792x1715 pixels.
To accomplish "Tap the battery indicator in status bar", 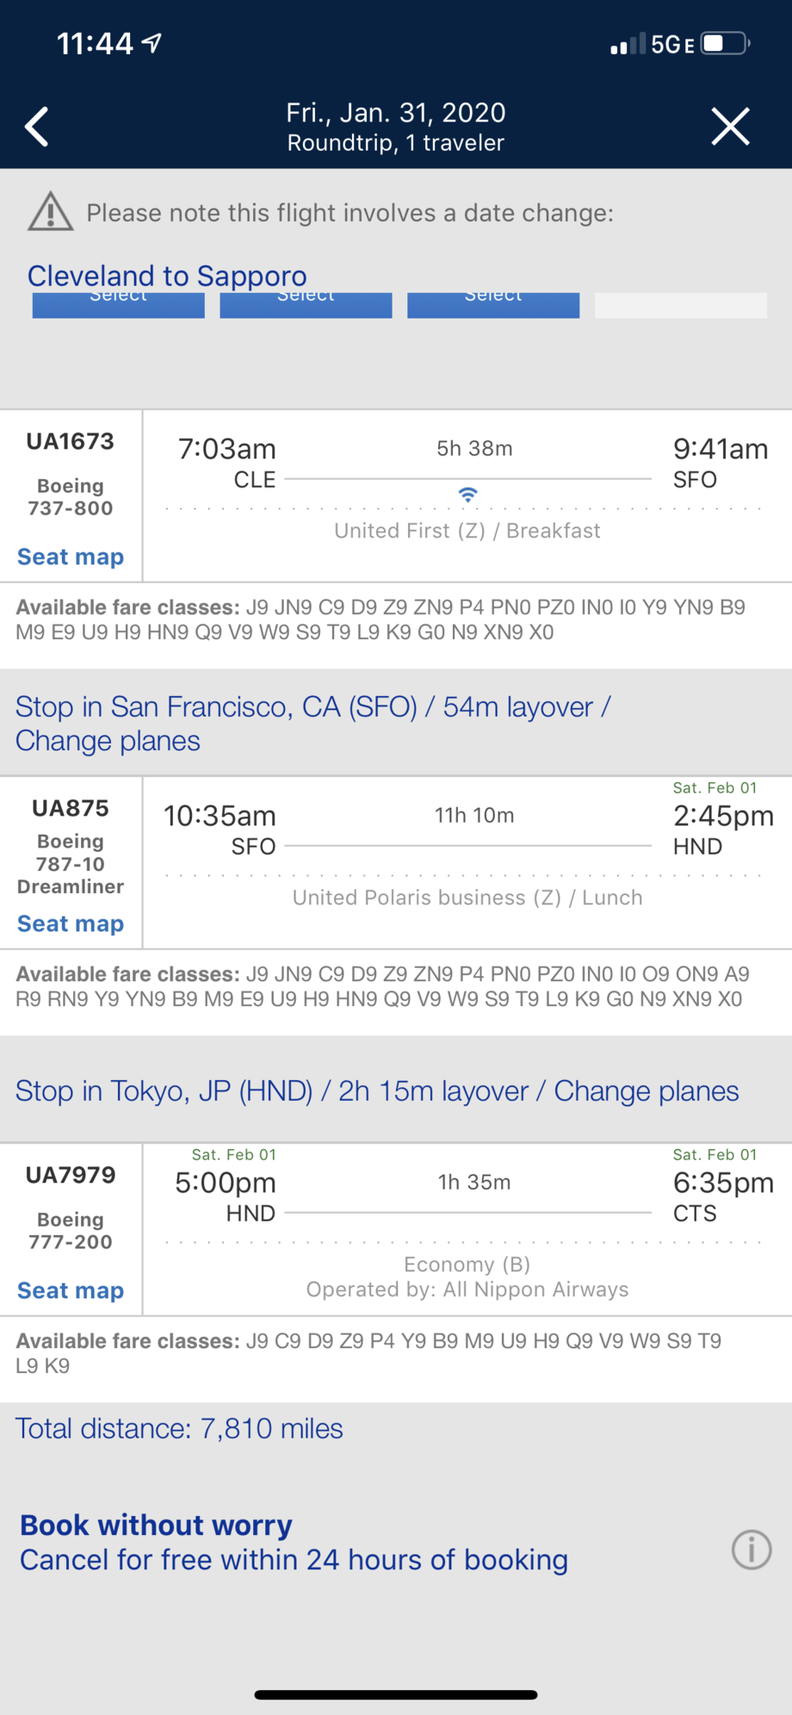I will pyautogui.click(x=725, y=44).
